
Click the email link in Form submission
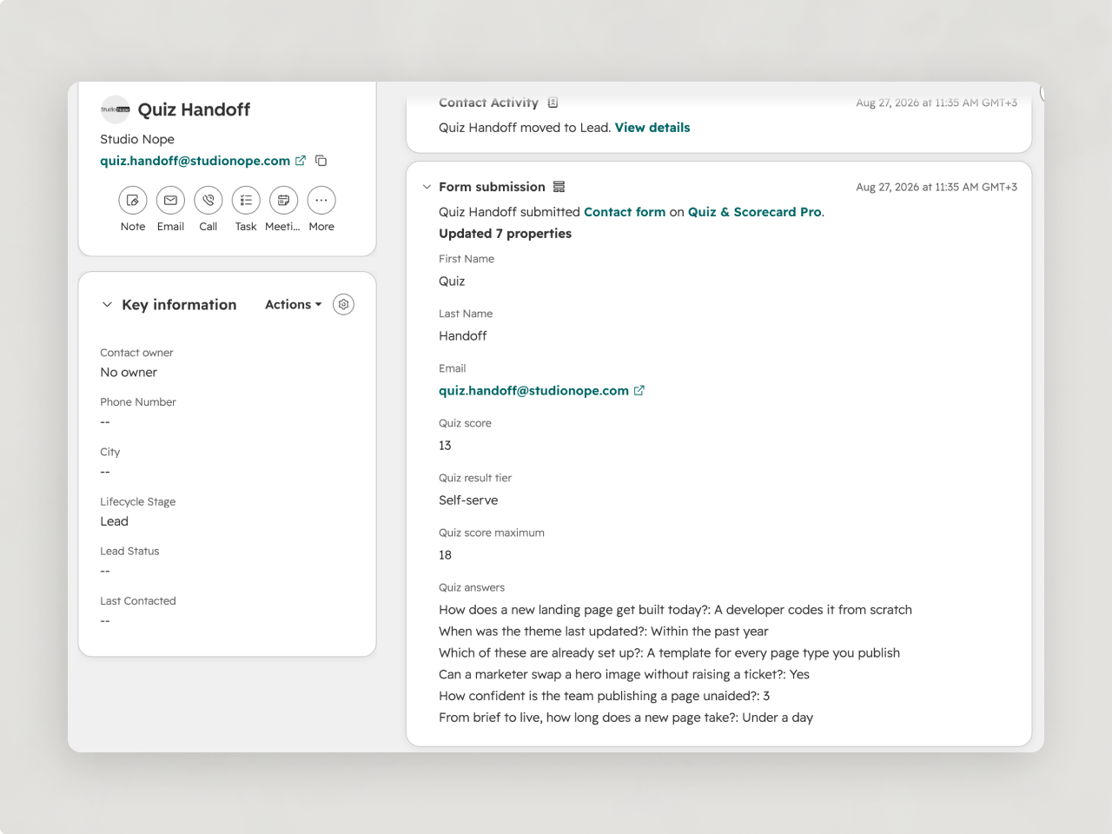533,391
